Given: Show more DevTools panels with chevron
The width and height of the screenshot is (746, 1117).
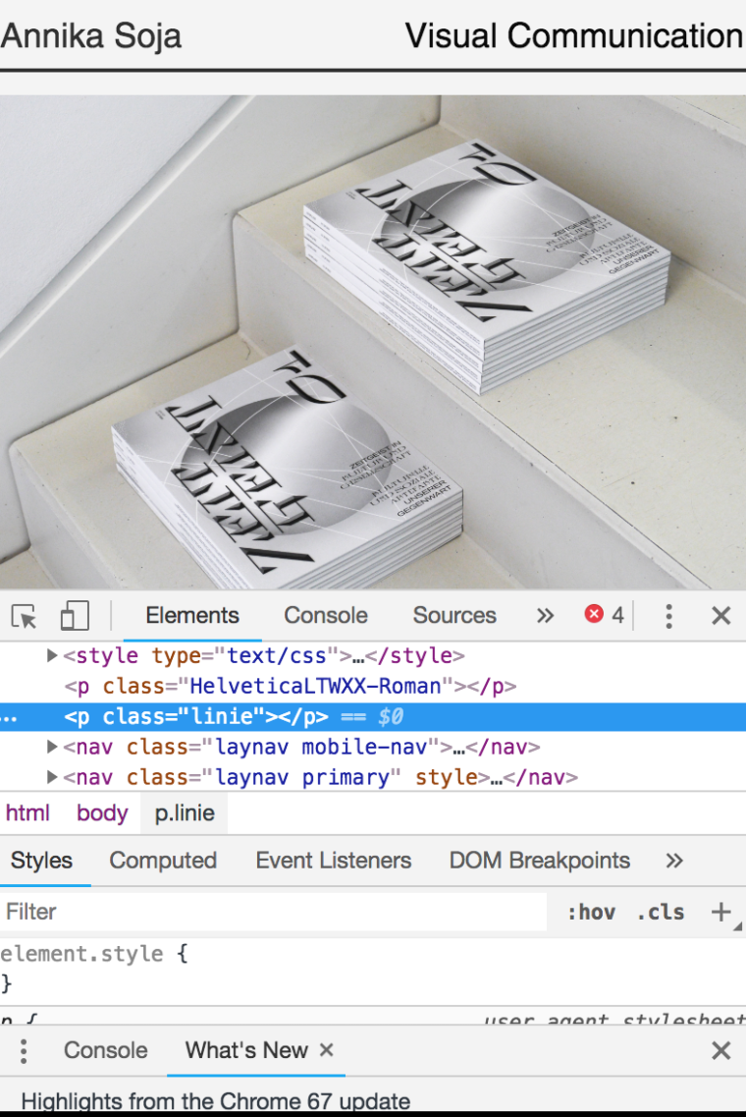Looking at the screenshot, I should point(545,616).
